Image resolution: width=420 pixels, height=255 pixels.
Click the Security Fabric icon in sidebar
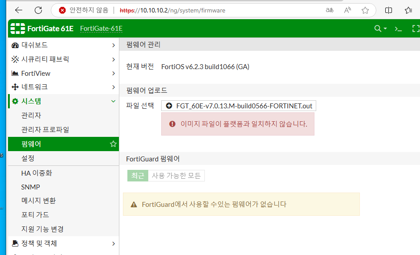(x=15, y=59)
